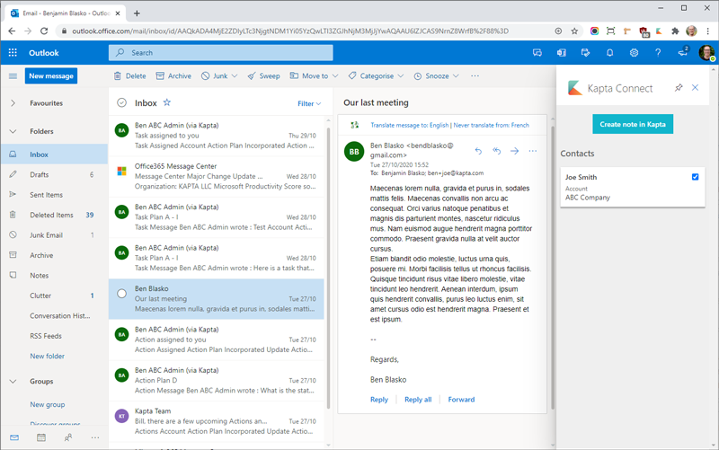This screenshot has height=450, width=719.
Task: Click the New message button
Action: pos(51,76)
